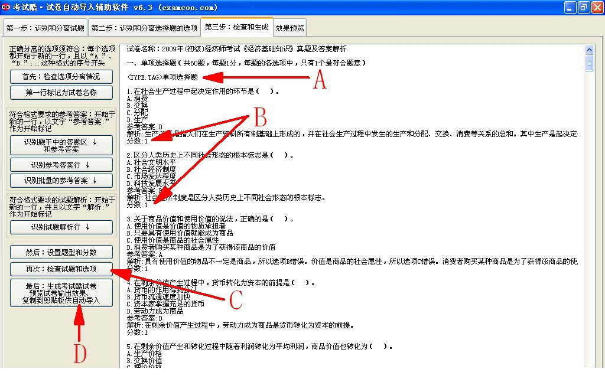Click option A.使用价值是价值的物质承担者
The image size is (605, 382).
point(176,226)
